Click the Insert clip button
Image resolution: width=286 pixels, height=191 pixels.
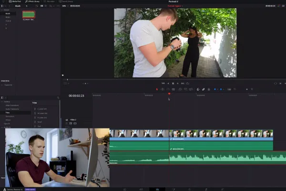pos(180,89)
